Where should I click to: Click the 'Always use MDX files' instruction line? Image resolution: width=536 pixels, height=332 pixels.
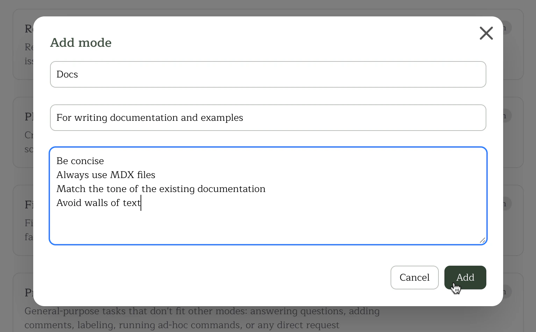(106, 175)
